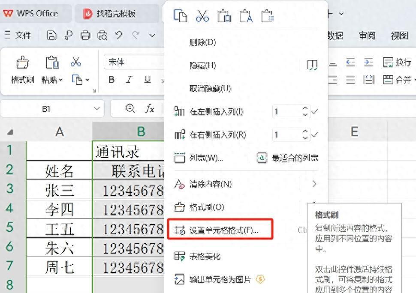Click the Redo arrow
This screenshot has height=293, width=416.
click(x=136, y=35)
